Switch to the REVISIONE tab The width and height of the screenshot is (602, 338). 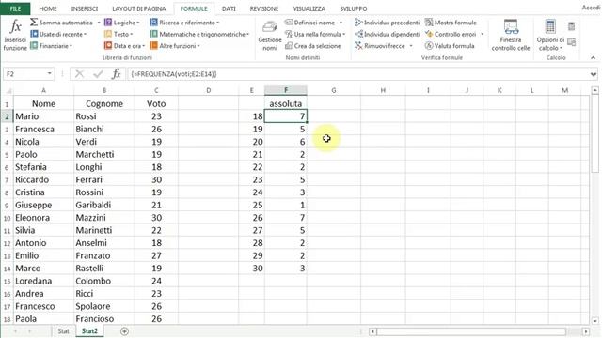[264, 8]
